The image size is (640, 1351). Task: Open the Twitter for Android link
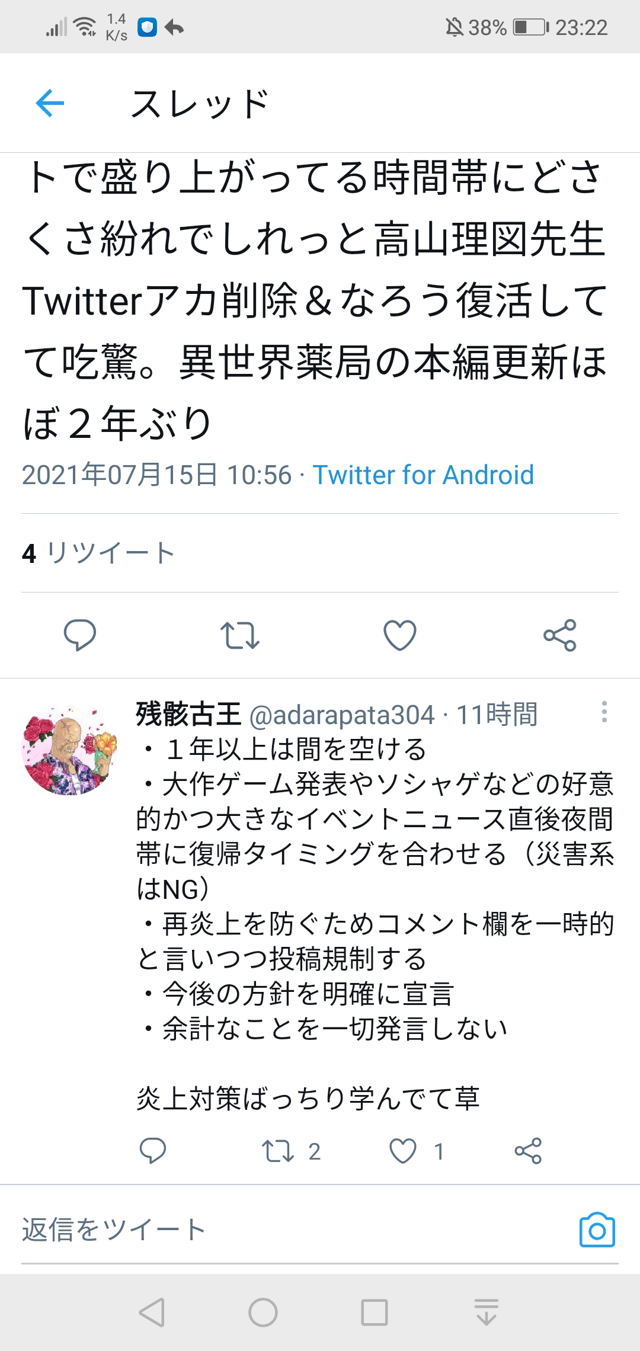tap(423, 475)
